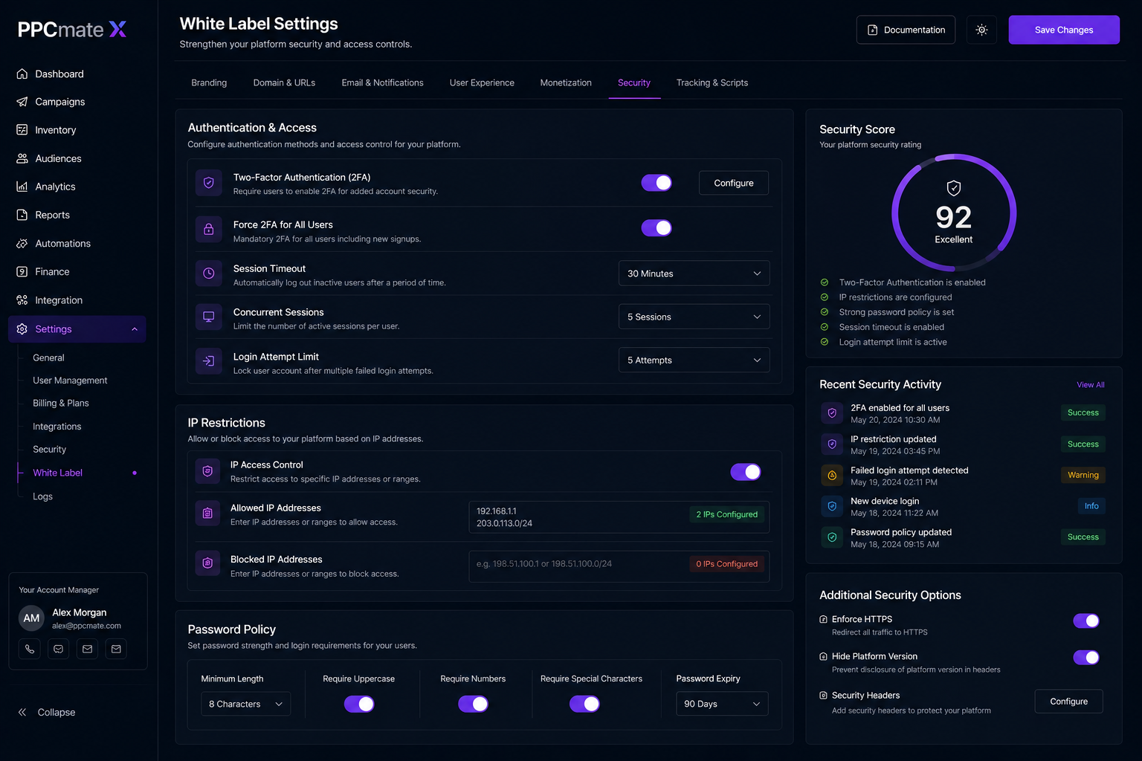Toggle Enforce HTTPS off

pos(1086,621)
